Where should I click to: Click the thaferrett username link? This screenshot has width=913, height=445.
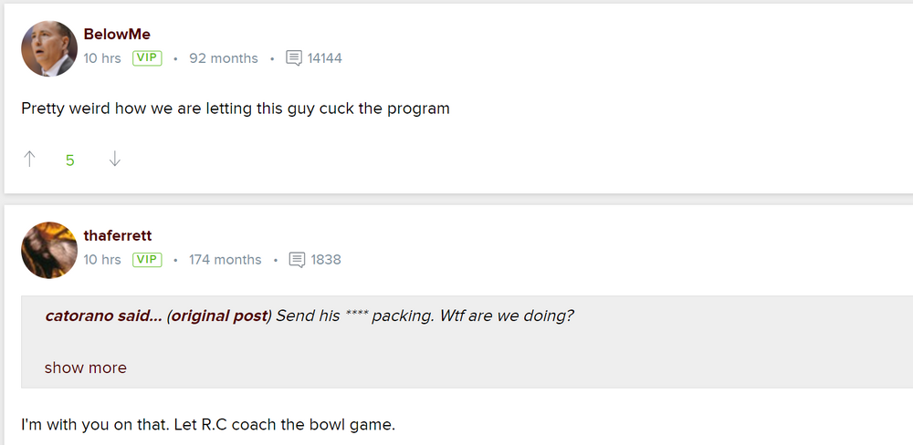(118, 236)
